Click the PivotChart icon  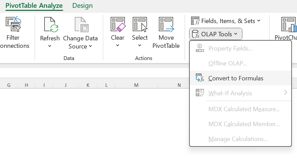coord(289,24)
